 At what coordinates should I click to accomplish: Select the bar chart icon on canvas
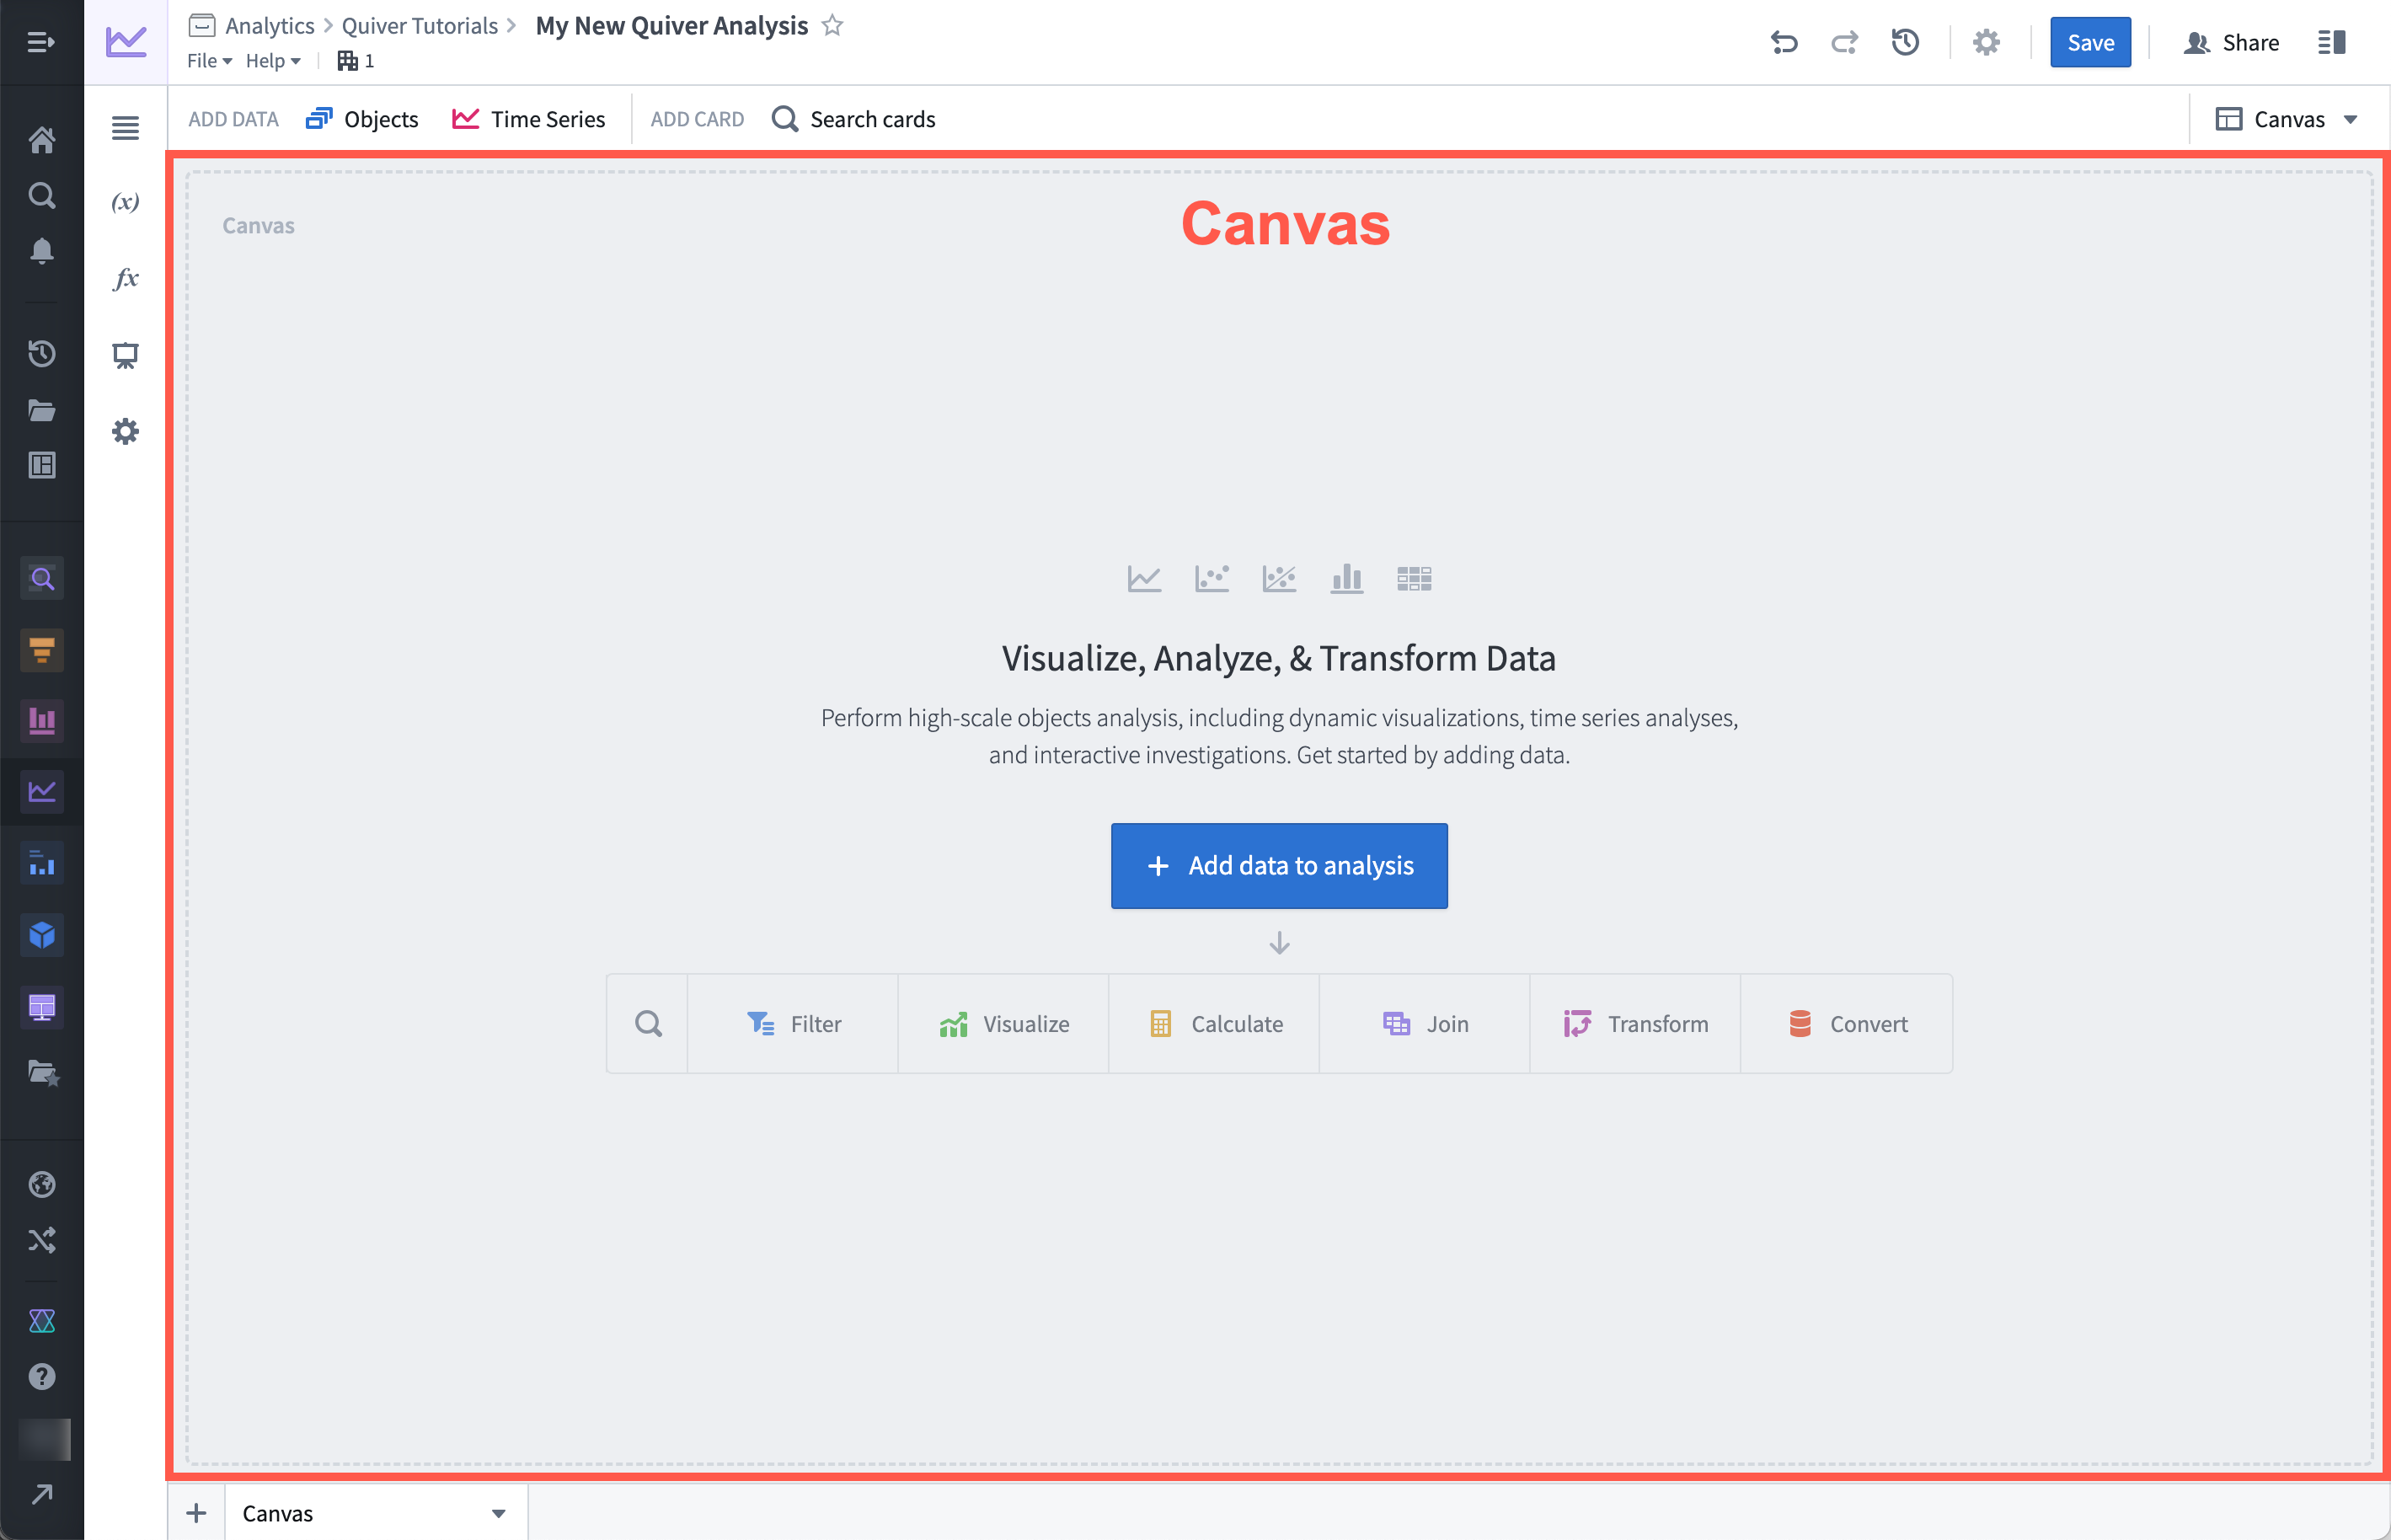point(1347,578)
